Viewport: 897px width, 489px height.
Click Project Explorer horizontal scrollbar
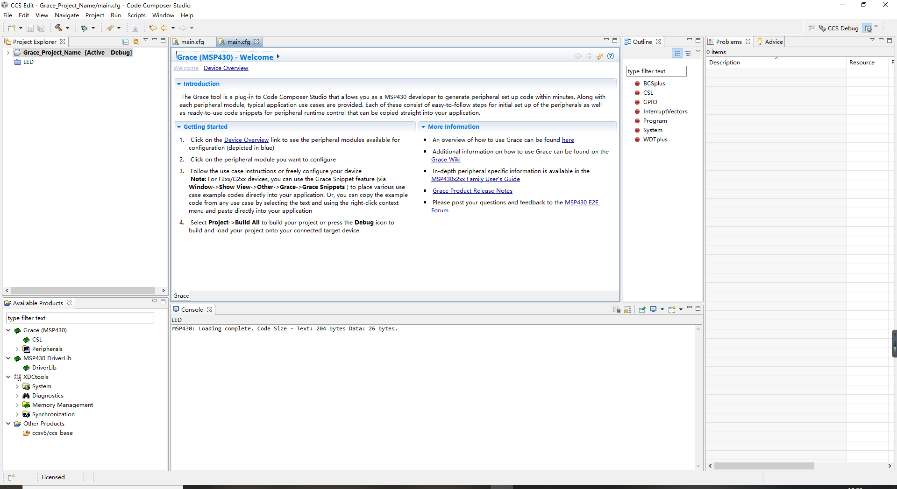[x=83, y=290]
